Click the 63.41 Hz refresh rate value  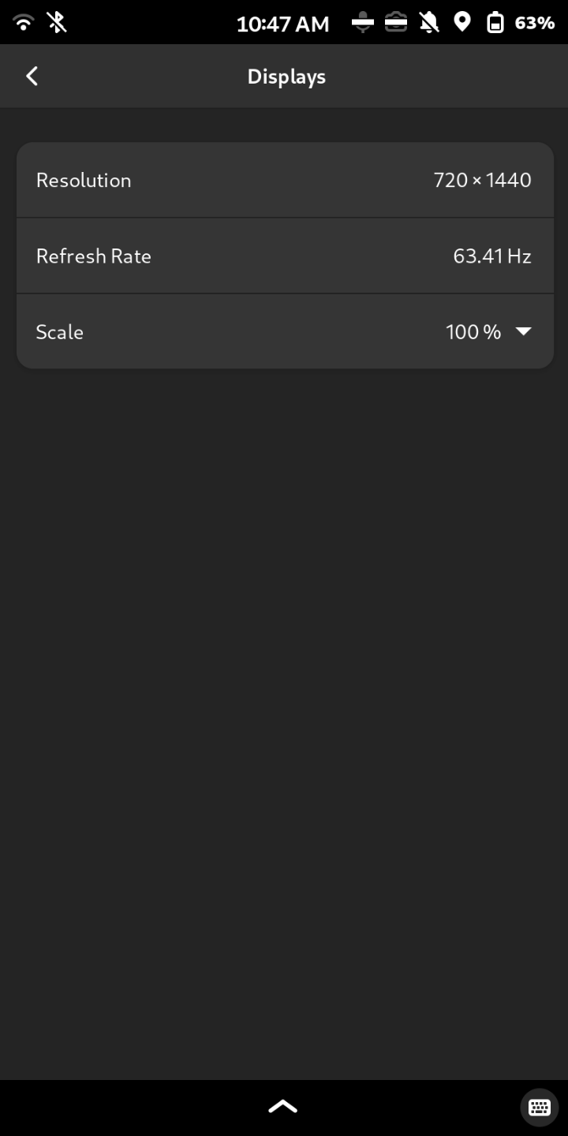point(491,256)
